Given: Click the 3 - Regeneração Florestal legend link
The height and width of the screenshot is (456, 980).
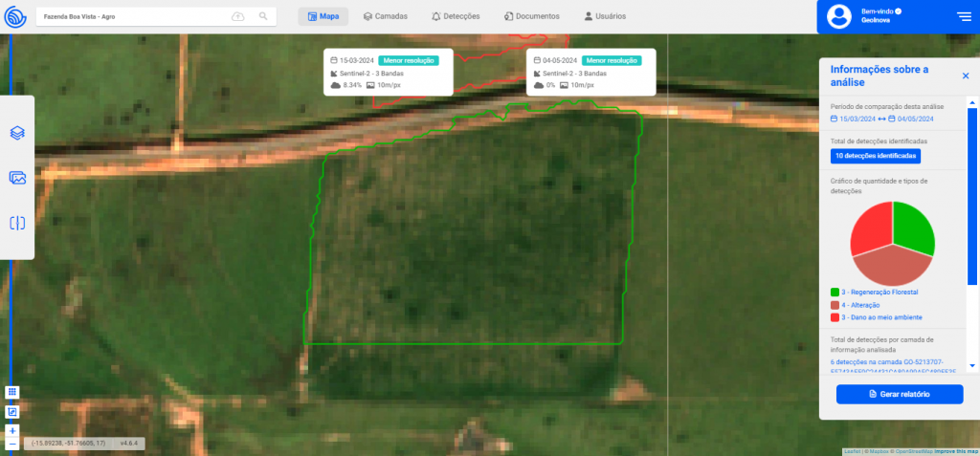Looking at the screenshot, I should 880,292.
